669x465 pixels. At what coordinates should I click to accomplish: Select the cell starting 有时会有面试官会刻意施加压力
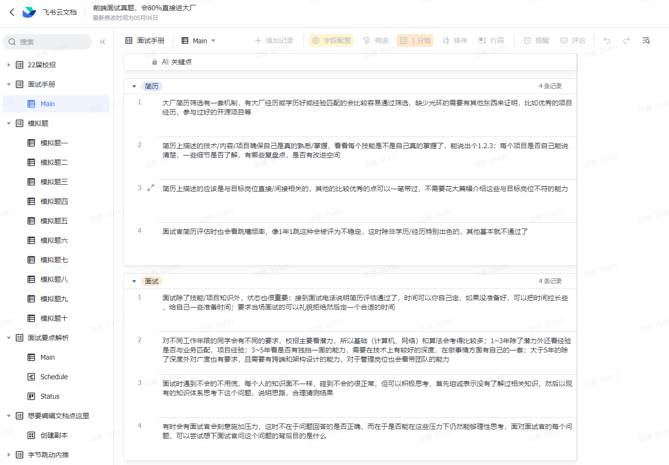pyautogui.click(x=367, y=439)
